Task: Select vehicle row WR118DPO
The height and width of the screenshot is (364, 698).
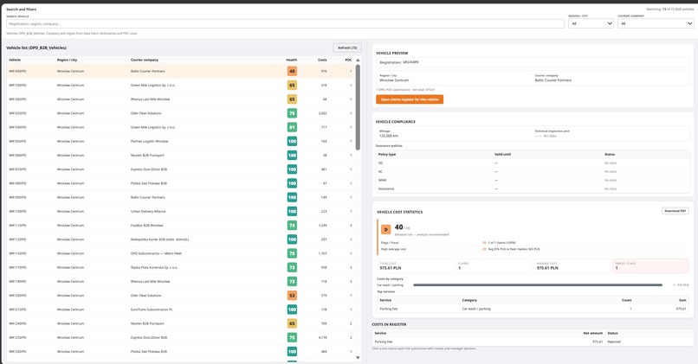Action: click(x=180, y=281)
